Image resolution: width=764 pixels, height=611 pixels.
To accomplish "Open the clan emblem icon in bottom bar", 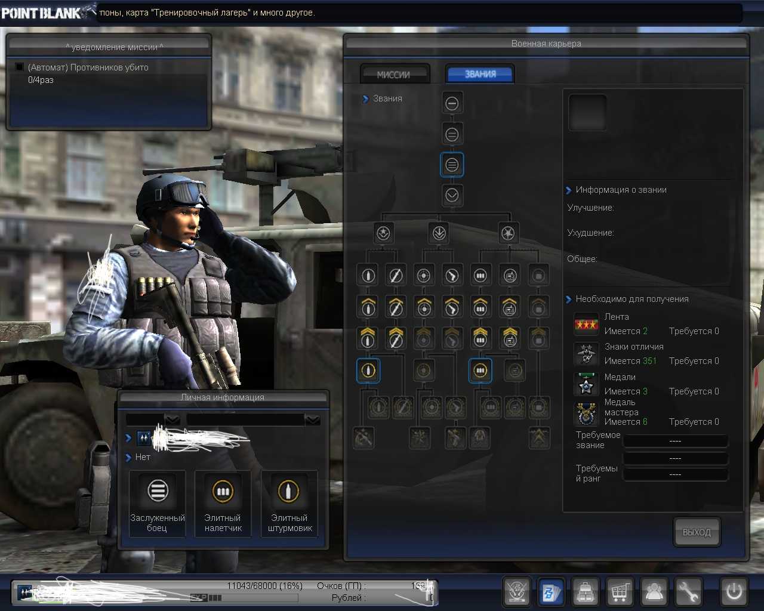I will click(517, 592).
